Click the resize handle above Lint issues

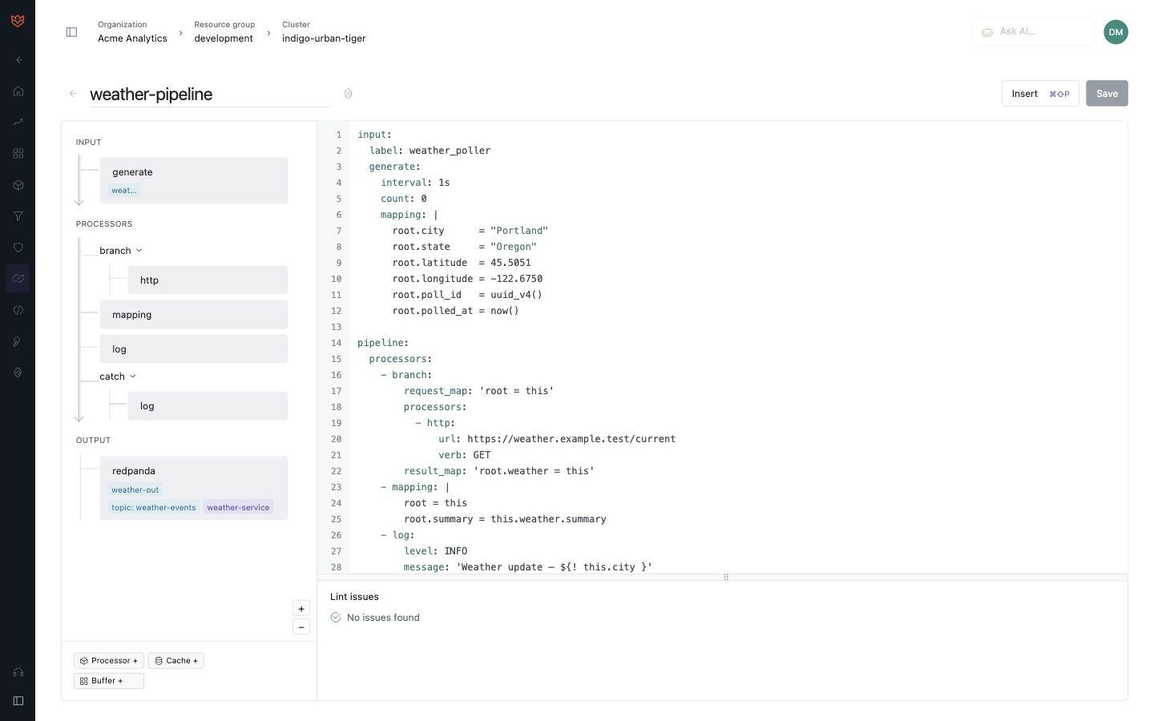click(x=726, y=578)
